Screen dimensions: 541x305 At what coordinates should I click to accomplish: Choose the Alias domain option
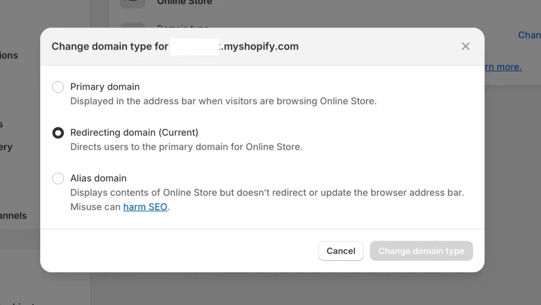[x=58, y=178]
